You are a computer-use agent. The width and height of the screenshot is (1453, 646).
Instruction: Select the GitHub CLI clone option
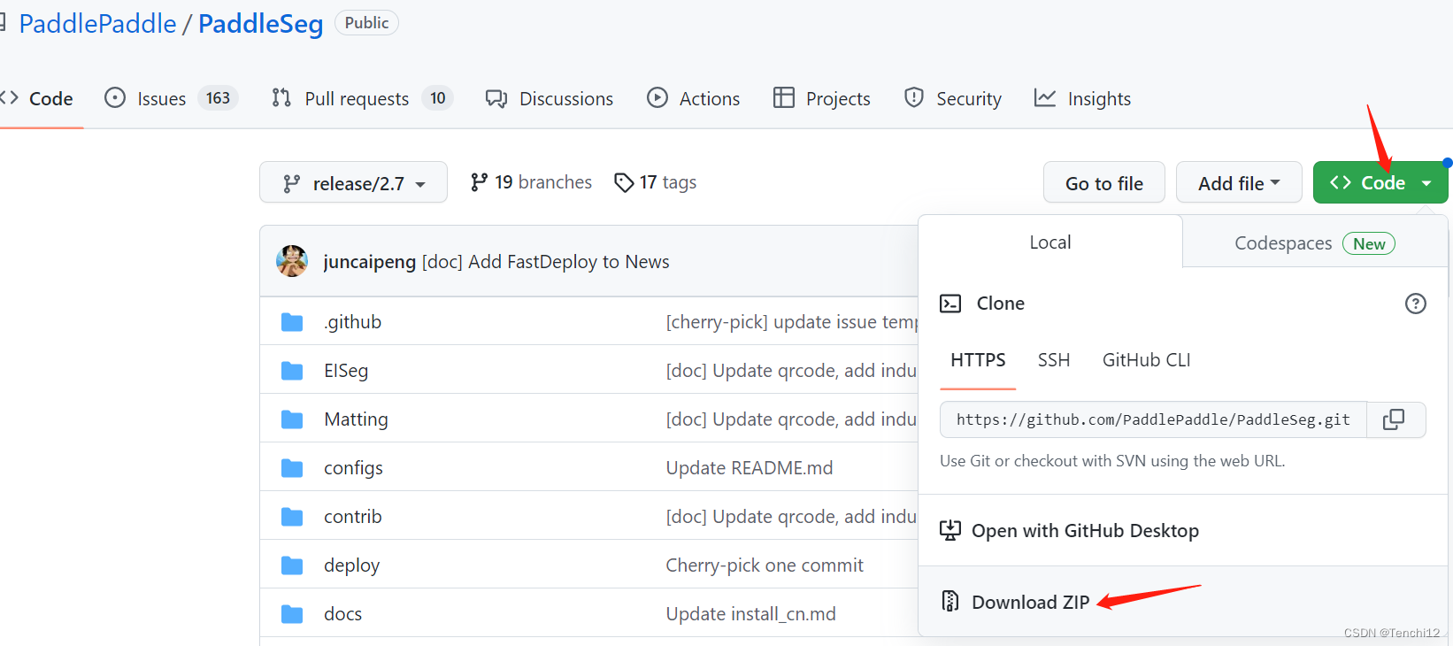(x=1146, y=360)
